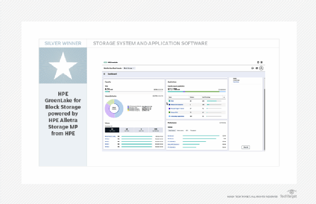Click the HPE GreenLake logo in dashboard header
The width and height of the screenshot is (316, 204).
[x=111, y=62]
